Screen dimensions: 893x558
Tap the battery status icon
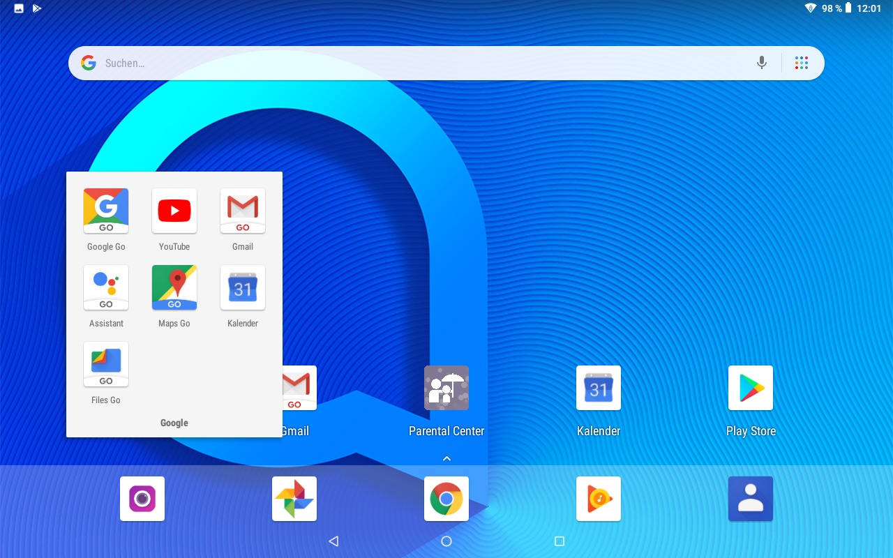point(848,8)
